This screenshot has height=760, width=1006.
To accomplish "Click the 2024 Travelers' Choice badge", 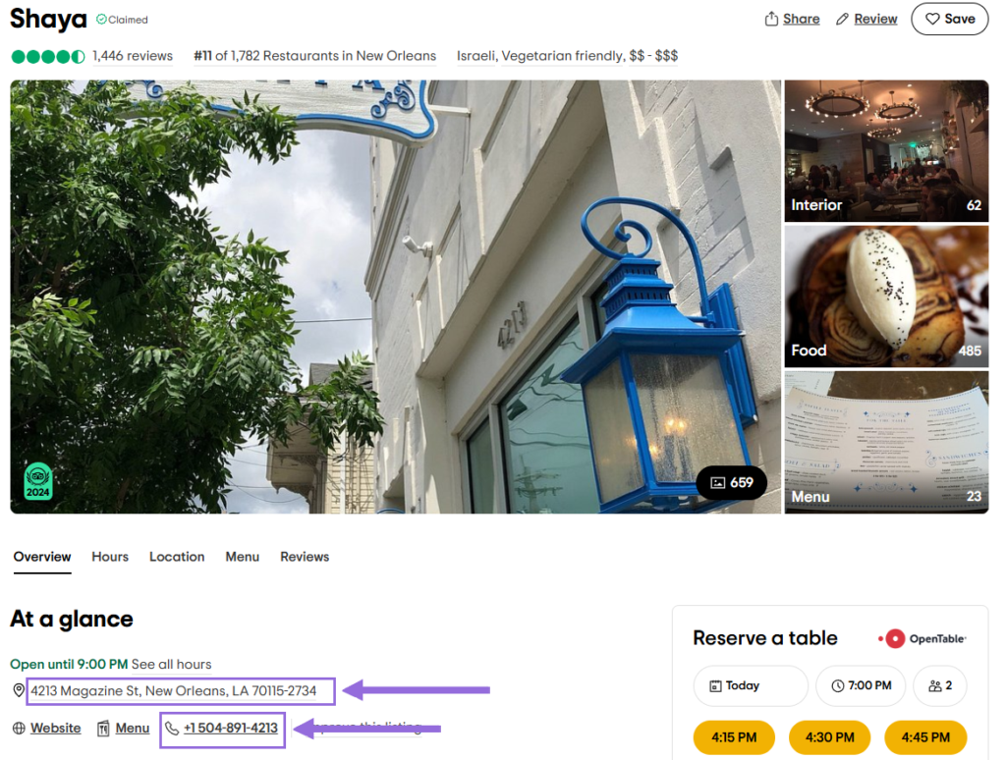I will (x=38, y=481).
